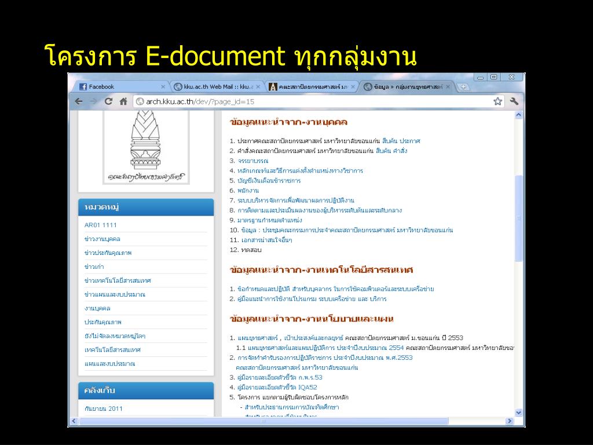
Task: Close the คณะสถาปัตยกรรมศาสตร์ tab
Action: coord(353,87)
